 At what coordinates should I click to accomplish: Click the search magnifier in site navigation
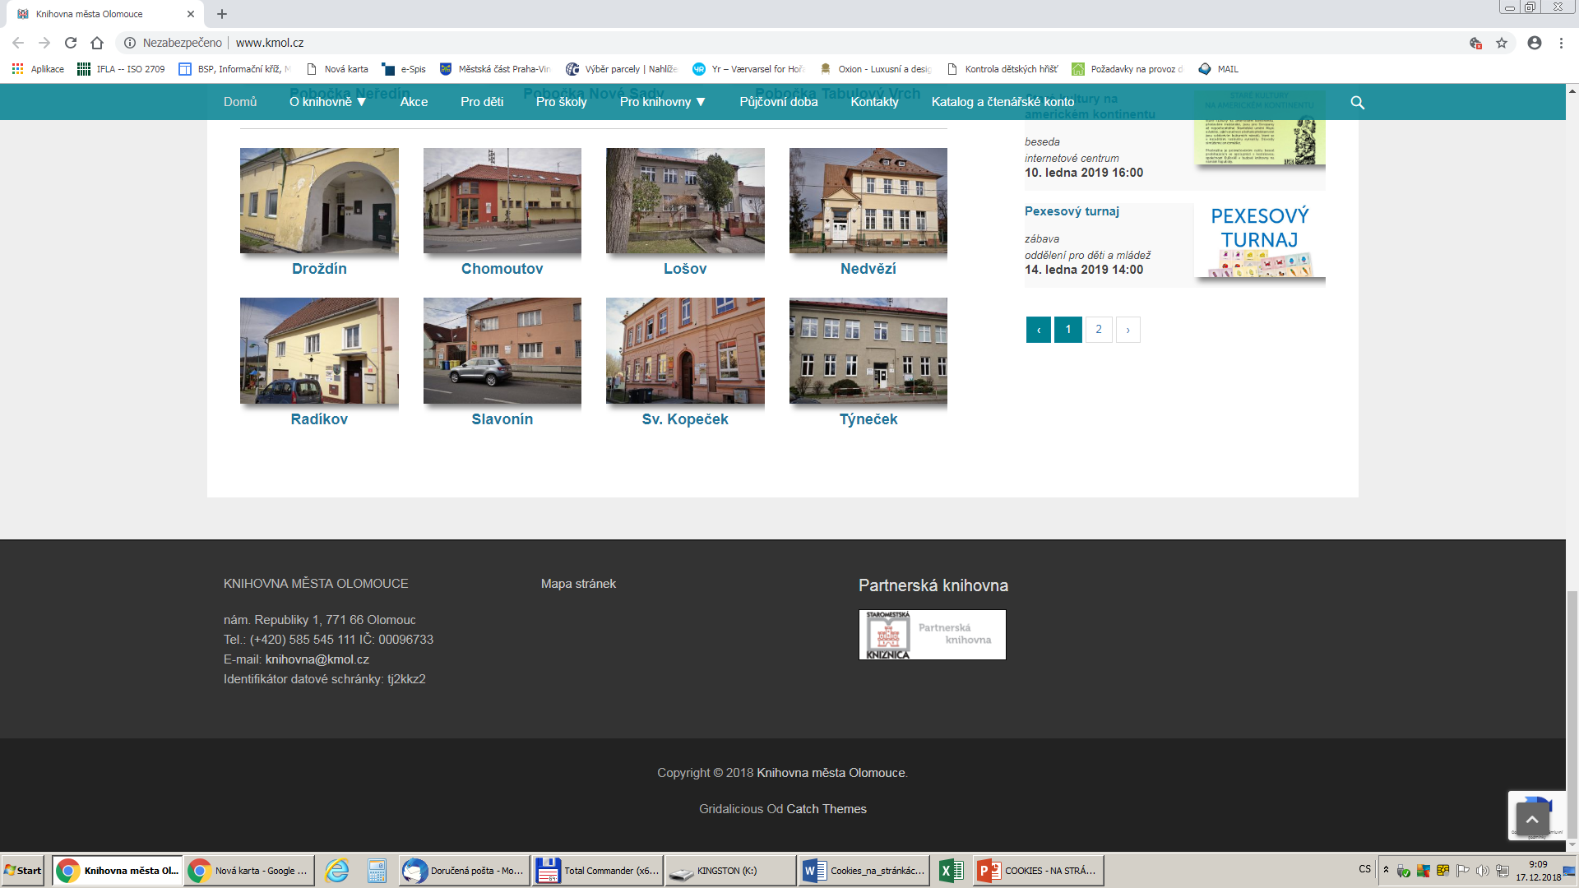[x=1357, y=103]
